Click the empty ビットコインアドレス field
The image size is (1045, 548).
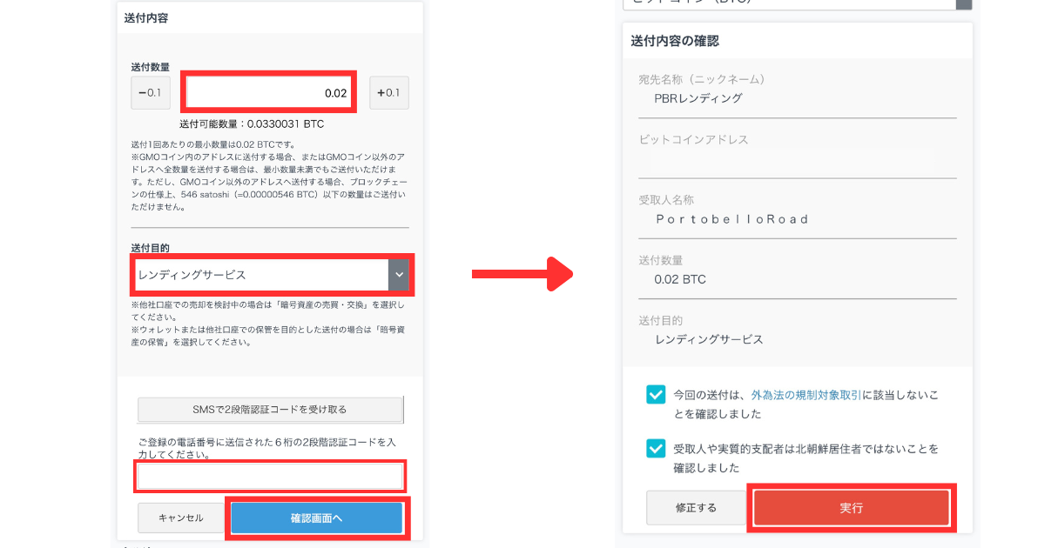pyautogui.click(x=797, y=162)
